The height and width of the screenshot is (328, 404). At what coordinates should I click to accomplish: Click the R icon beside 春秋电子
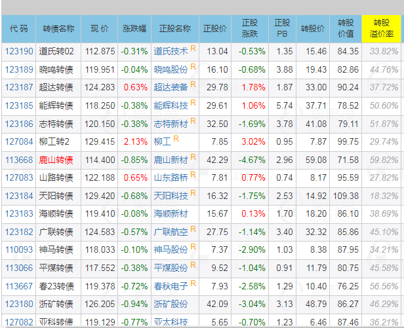[x=193, y=283]
